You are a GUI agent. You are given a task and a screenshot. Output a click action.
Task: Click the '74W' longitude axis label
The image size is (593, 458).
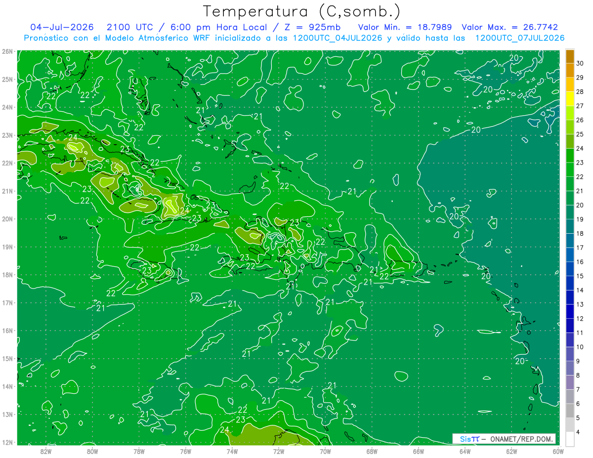pyautogui.click(x=232, y=451)
